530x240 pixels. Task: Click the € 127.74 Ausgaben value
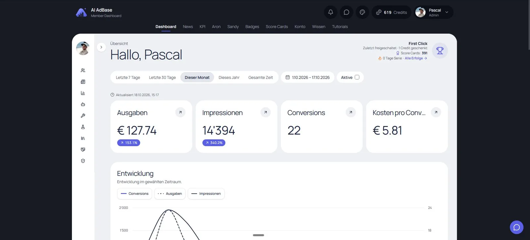click(x=137, y=131)
